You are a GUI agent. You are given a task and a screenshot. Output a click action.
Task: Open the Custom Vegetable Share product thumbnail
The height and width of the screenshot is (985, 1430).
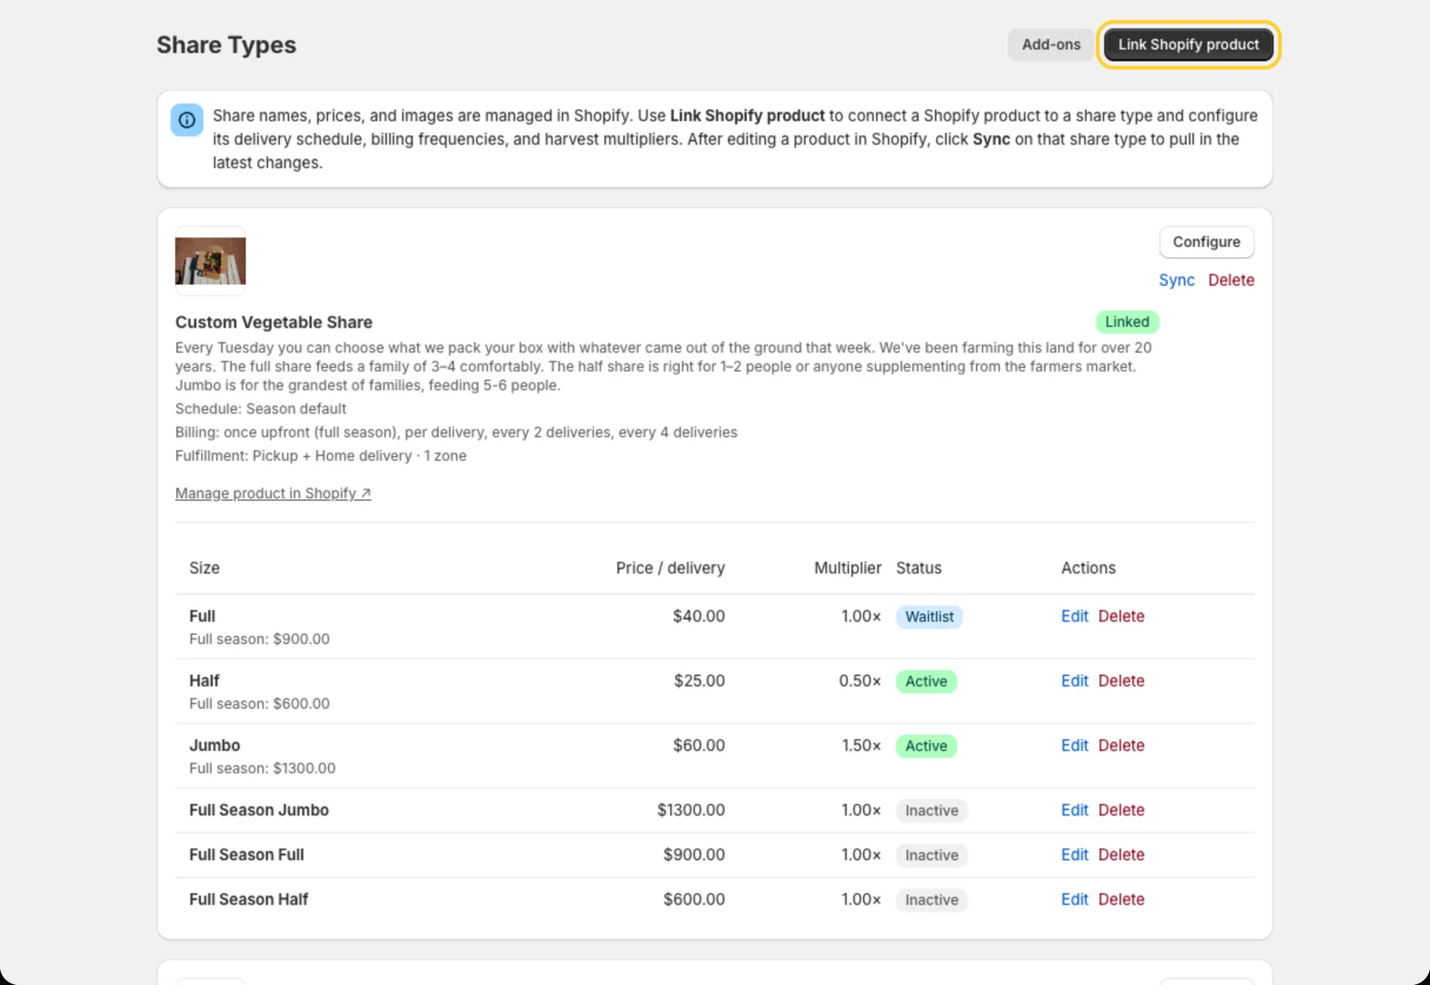(x=210, y=261)
